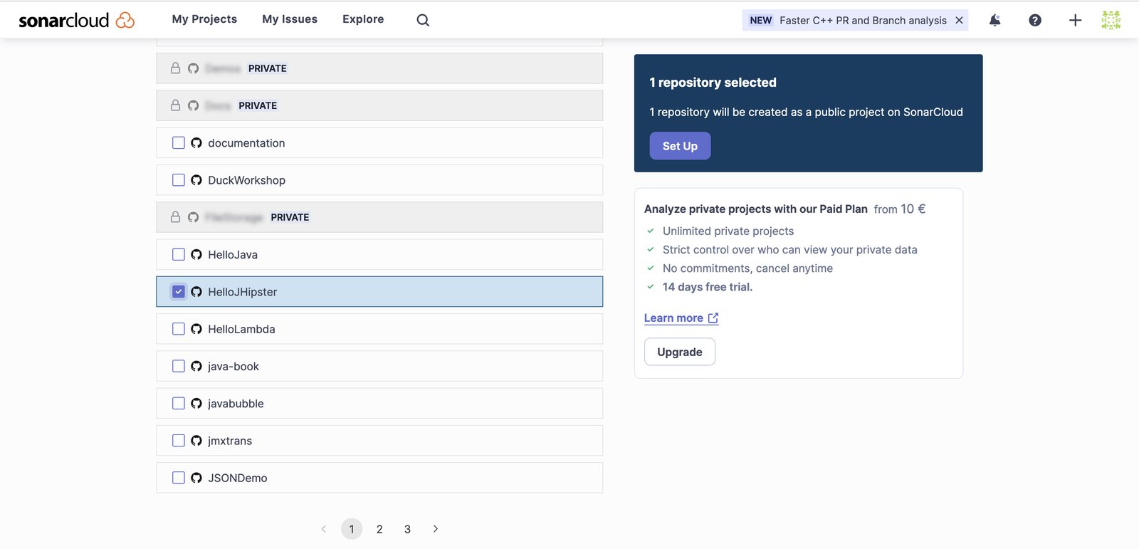
Task: Select page 1 in pagination
Action: pyautogui.click(x=352, y=529)
